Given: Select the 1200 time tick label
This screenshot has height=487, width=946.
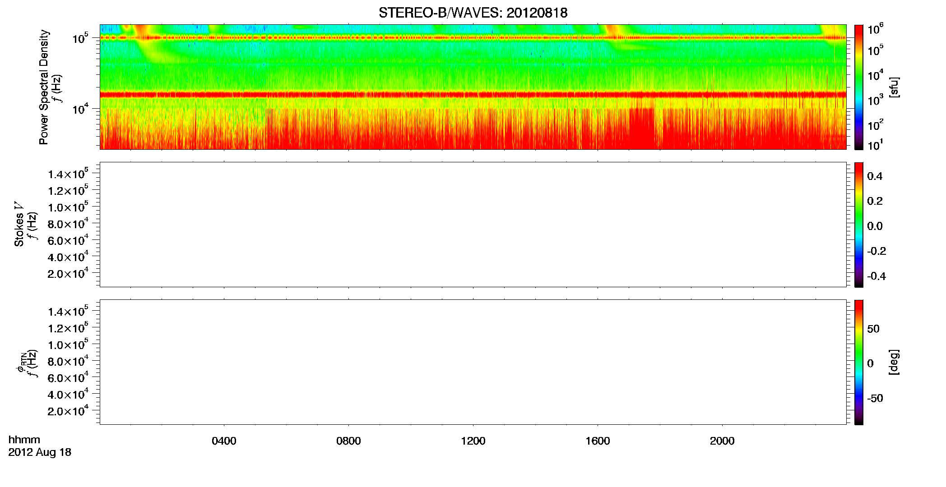Looking at the screenshot, I should click(473, 441).
